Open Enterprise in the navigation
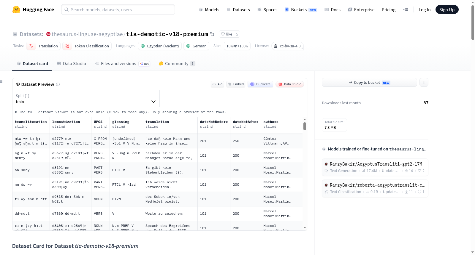The image size is (475, 255). tap(361, 9)
